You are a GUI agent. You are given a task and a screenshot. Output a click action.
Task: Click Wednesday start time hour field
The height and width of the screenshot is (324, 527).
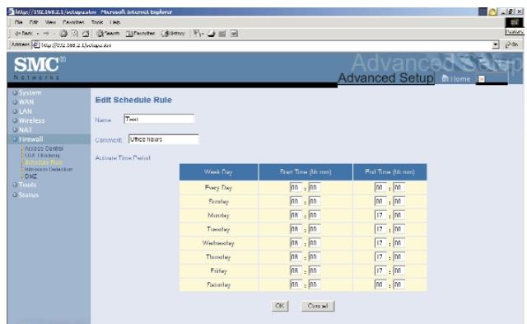click(x=296, y=243)
